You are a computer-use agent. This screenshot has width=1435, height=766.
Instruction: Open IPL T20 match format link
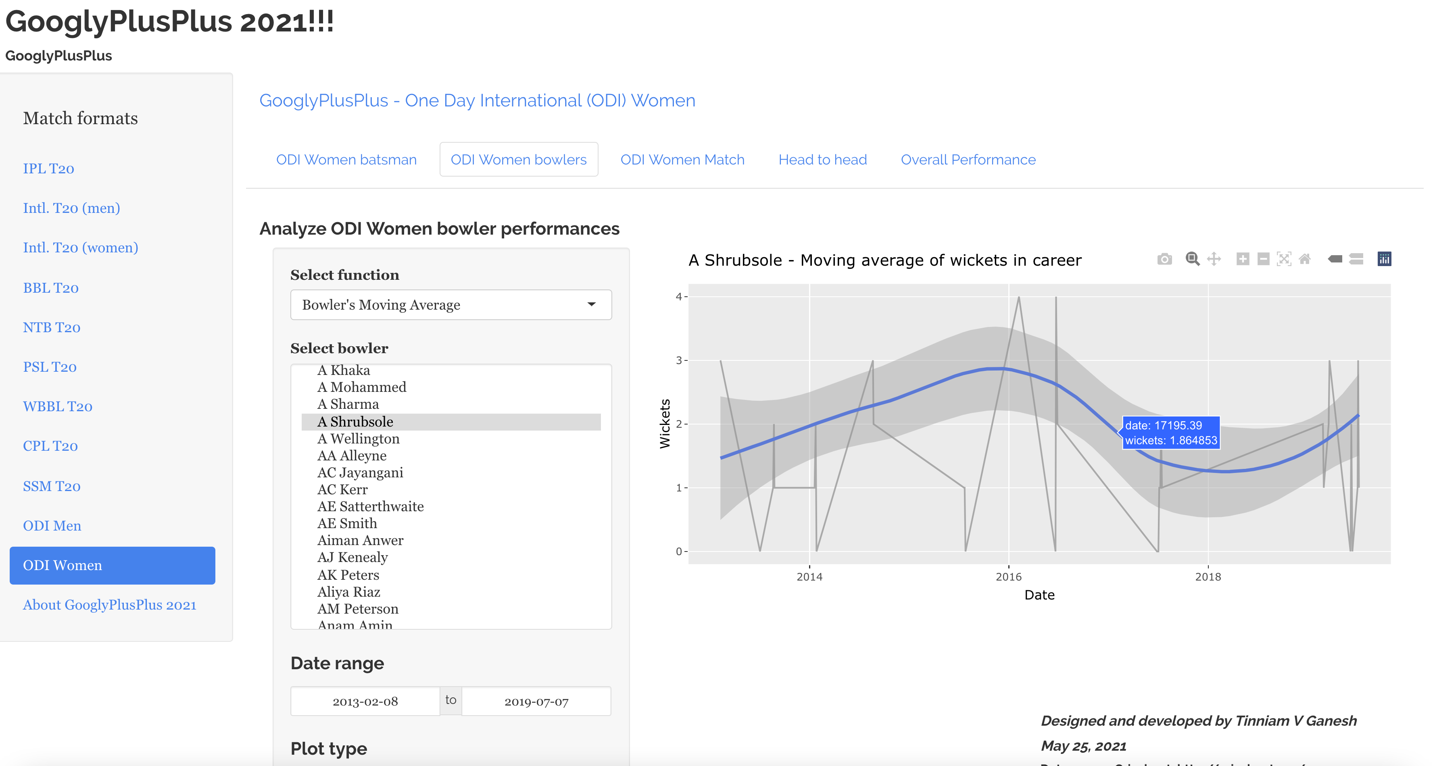tap(48, 169)
